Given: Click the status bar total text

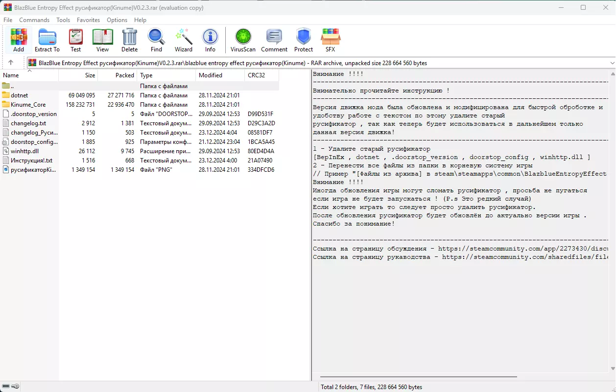Looking at the screenshot, I should coord(371,387).
